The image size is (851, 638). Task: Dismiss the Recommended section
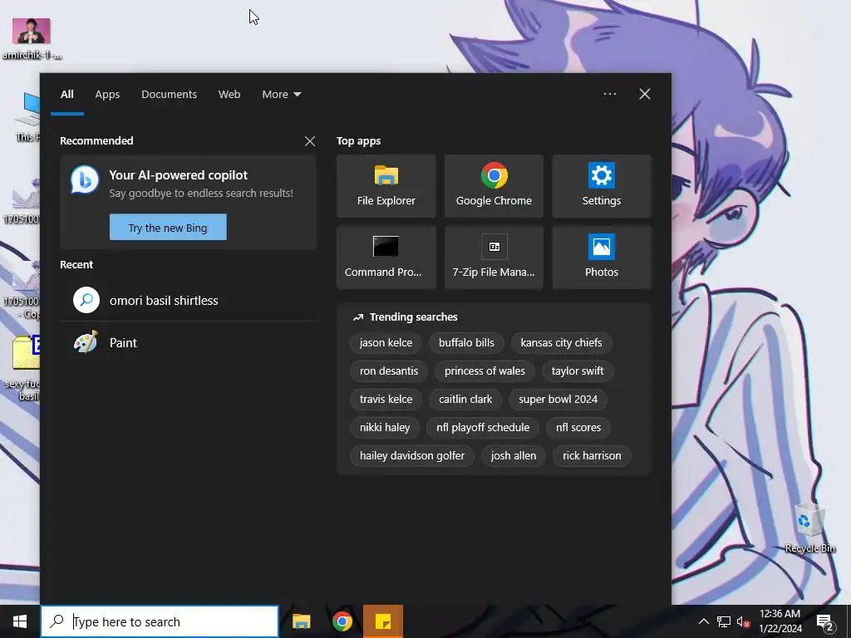pos(310,141)
